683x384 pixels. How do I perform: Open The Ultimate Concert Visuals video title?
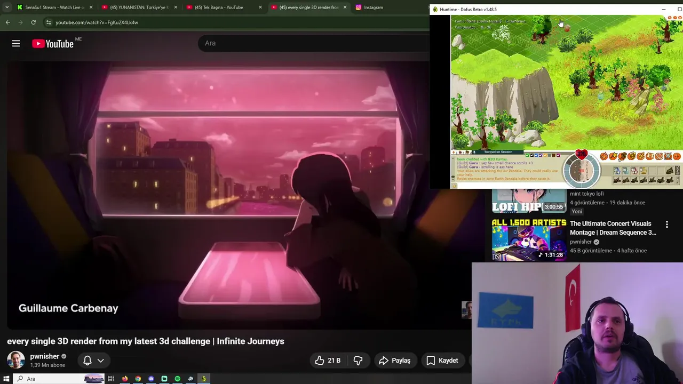613,228
